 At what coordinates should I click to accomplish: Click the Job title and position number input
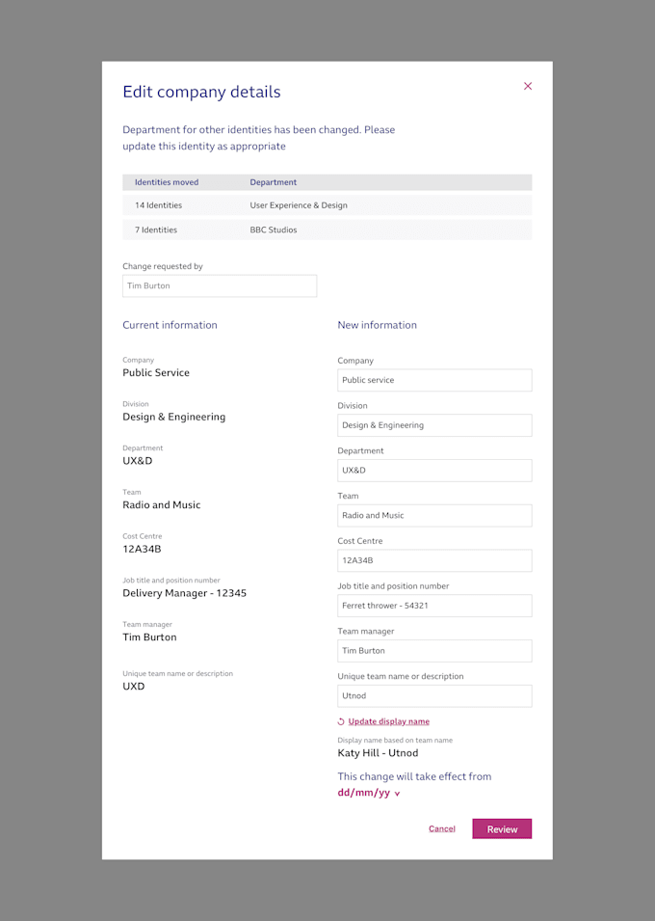pos(434,606)
